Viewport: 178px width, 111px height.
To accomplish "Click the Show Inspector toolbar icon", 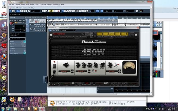I will [17, 11].
